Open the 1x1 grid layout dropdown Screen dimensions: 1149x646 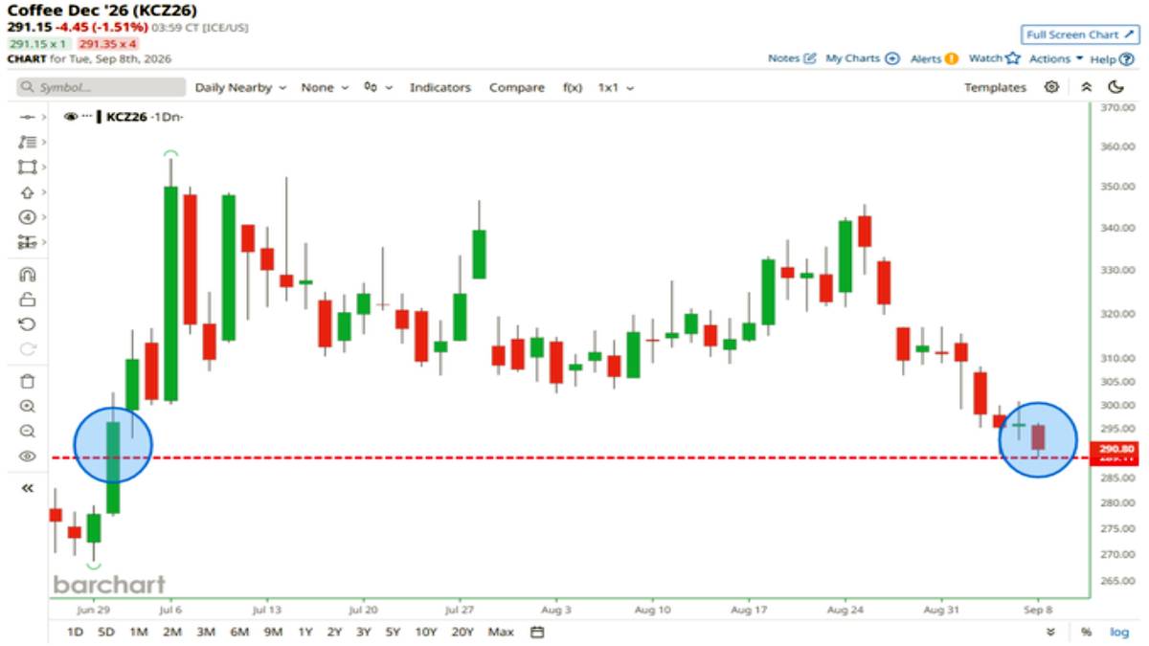click(616, 87)
